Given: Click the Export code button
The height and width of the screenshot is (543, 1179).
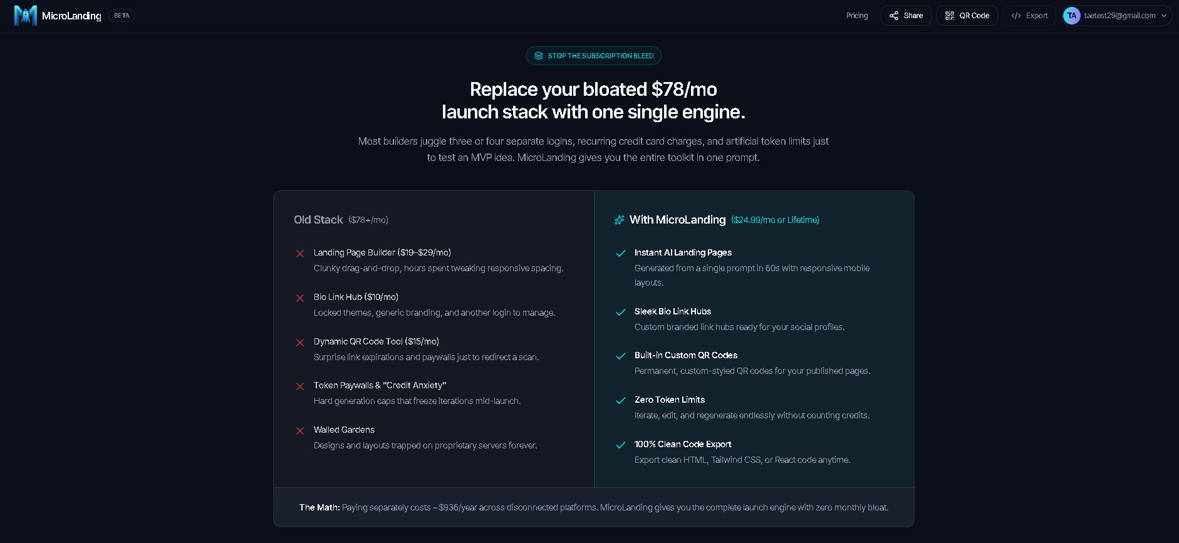Looking at the screenshot, I should point(1029,16).
